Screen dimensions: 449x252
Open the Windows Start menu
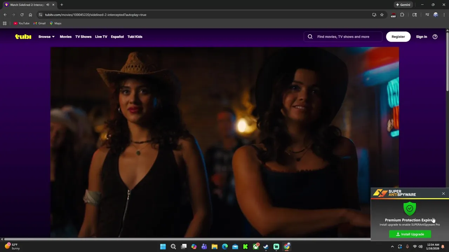163,247
